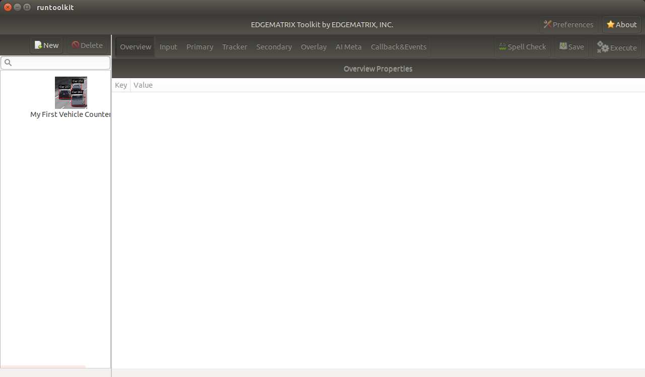Screen dimensions: 645x377
Task: Click the New application button
Action: click(x=46, y=45)
